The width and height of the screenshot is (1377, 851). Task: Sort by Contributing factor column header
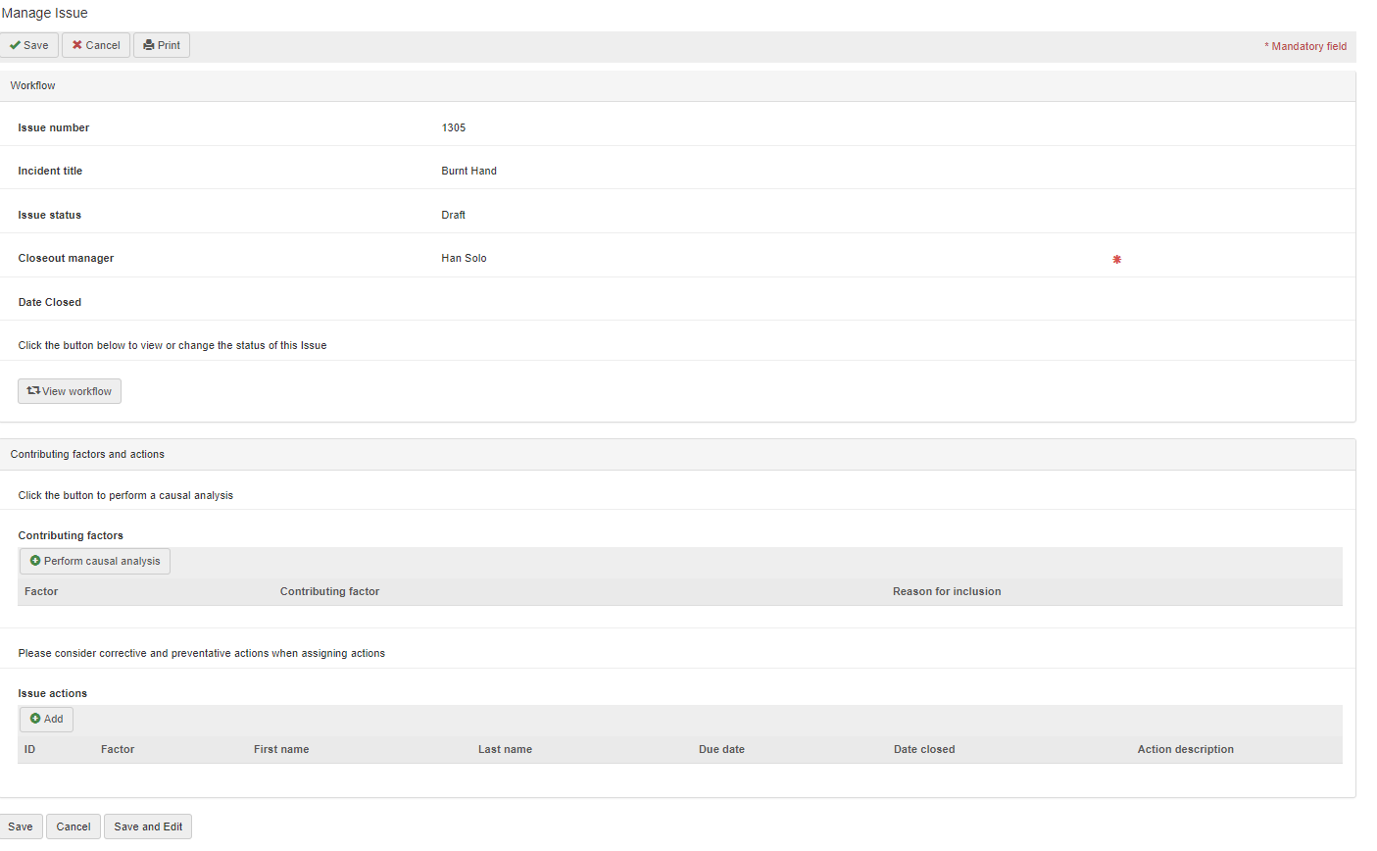(329, 592)
